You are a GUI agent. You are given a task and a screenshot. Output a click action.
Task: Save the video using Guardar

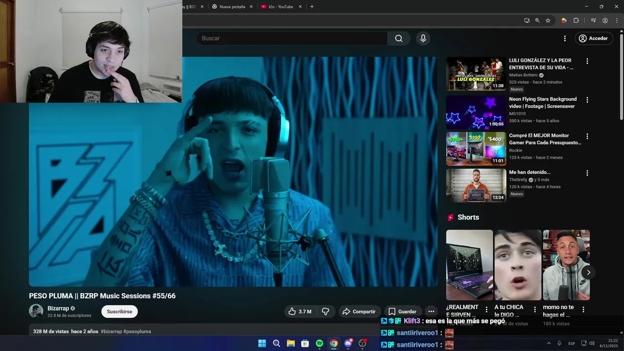click(403, 312)
